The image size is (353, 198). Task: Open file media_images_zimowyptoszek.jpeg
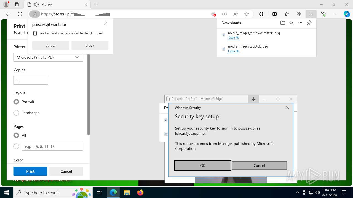pyautogui.click(x=233, y=38)
